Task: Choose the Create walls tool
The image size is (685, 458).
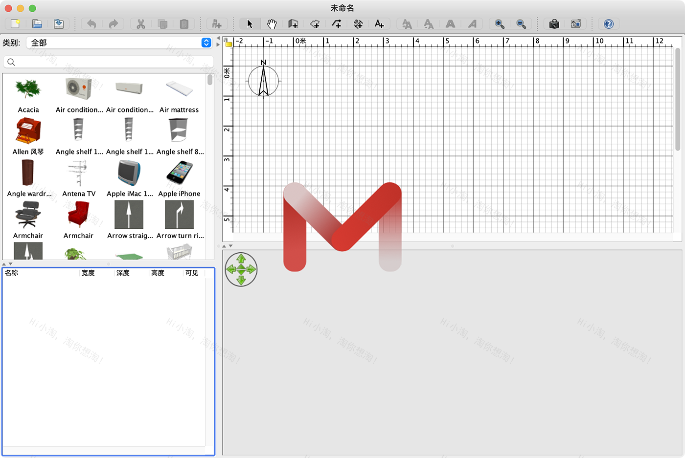Action: (x=293, y=24)
